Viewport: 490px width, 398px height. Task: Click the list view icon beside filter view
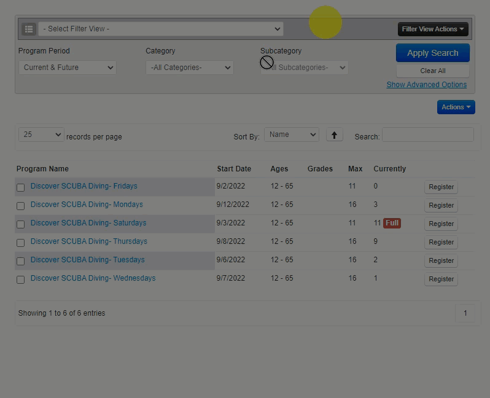[29, 29]
